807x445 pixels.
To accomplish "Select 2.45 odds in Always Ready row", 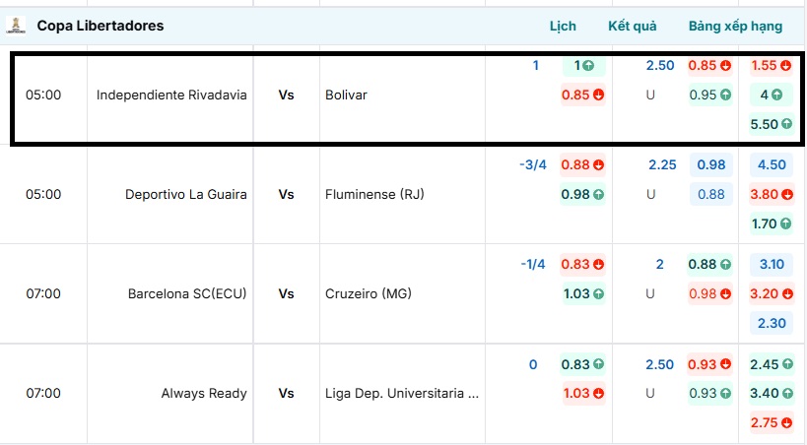I will [770, 364].
